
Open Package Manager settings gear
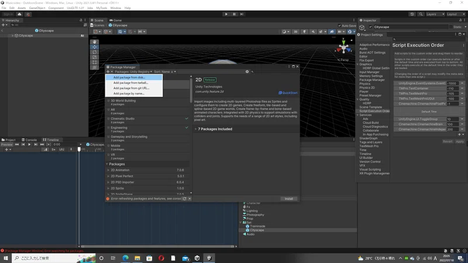247,71
